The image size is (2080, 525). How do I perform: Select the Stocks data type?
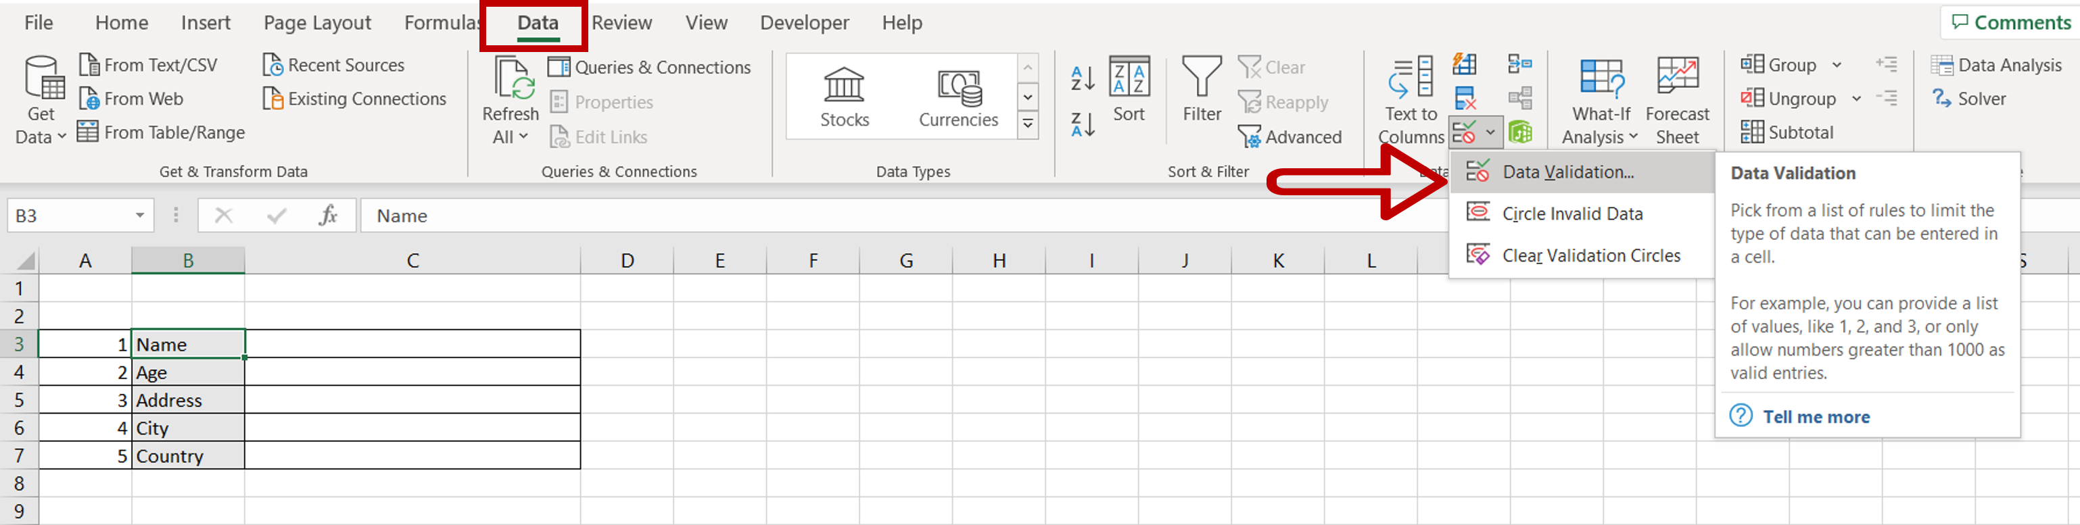click(845, 97)
